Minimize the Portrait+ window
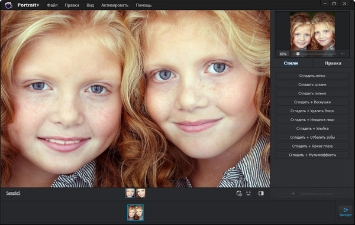 (x=325, y=4)
